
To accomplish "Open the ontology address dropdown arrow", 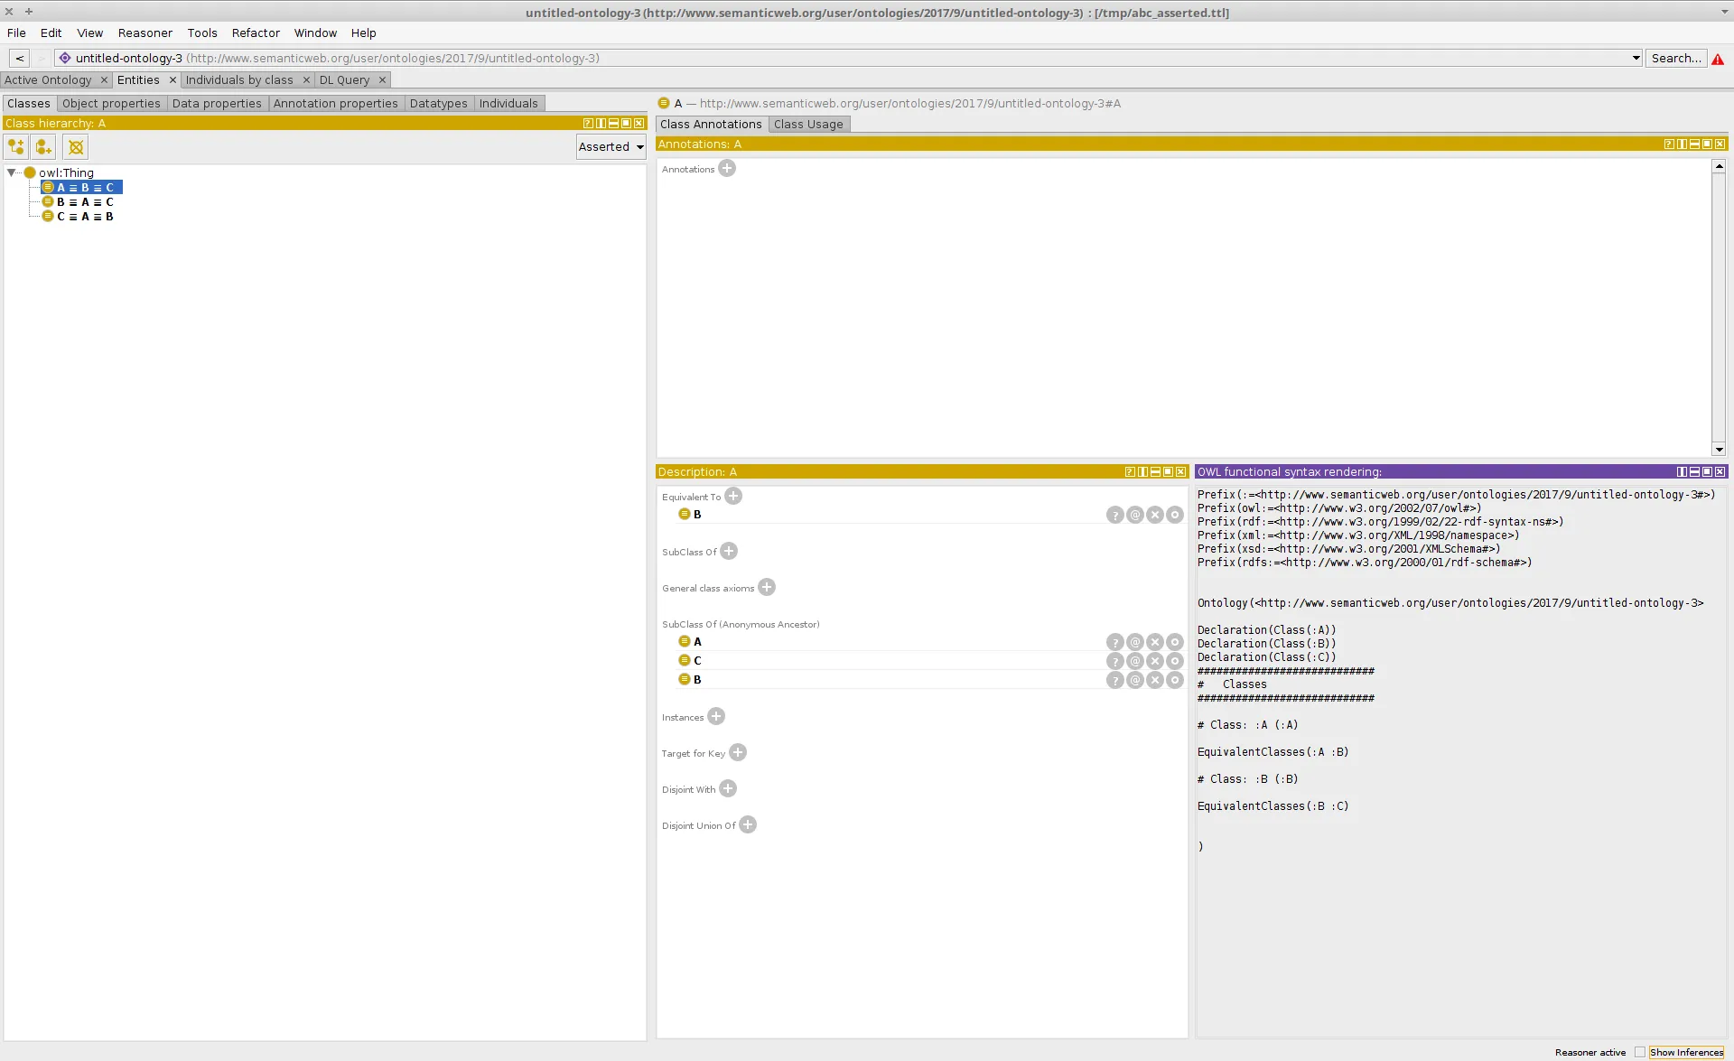I will point(1636,58).
